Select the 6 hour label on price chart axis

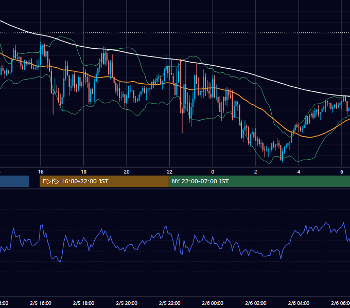(342, 172)
